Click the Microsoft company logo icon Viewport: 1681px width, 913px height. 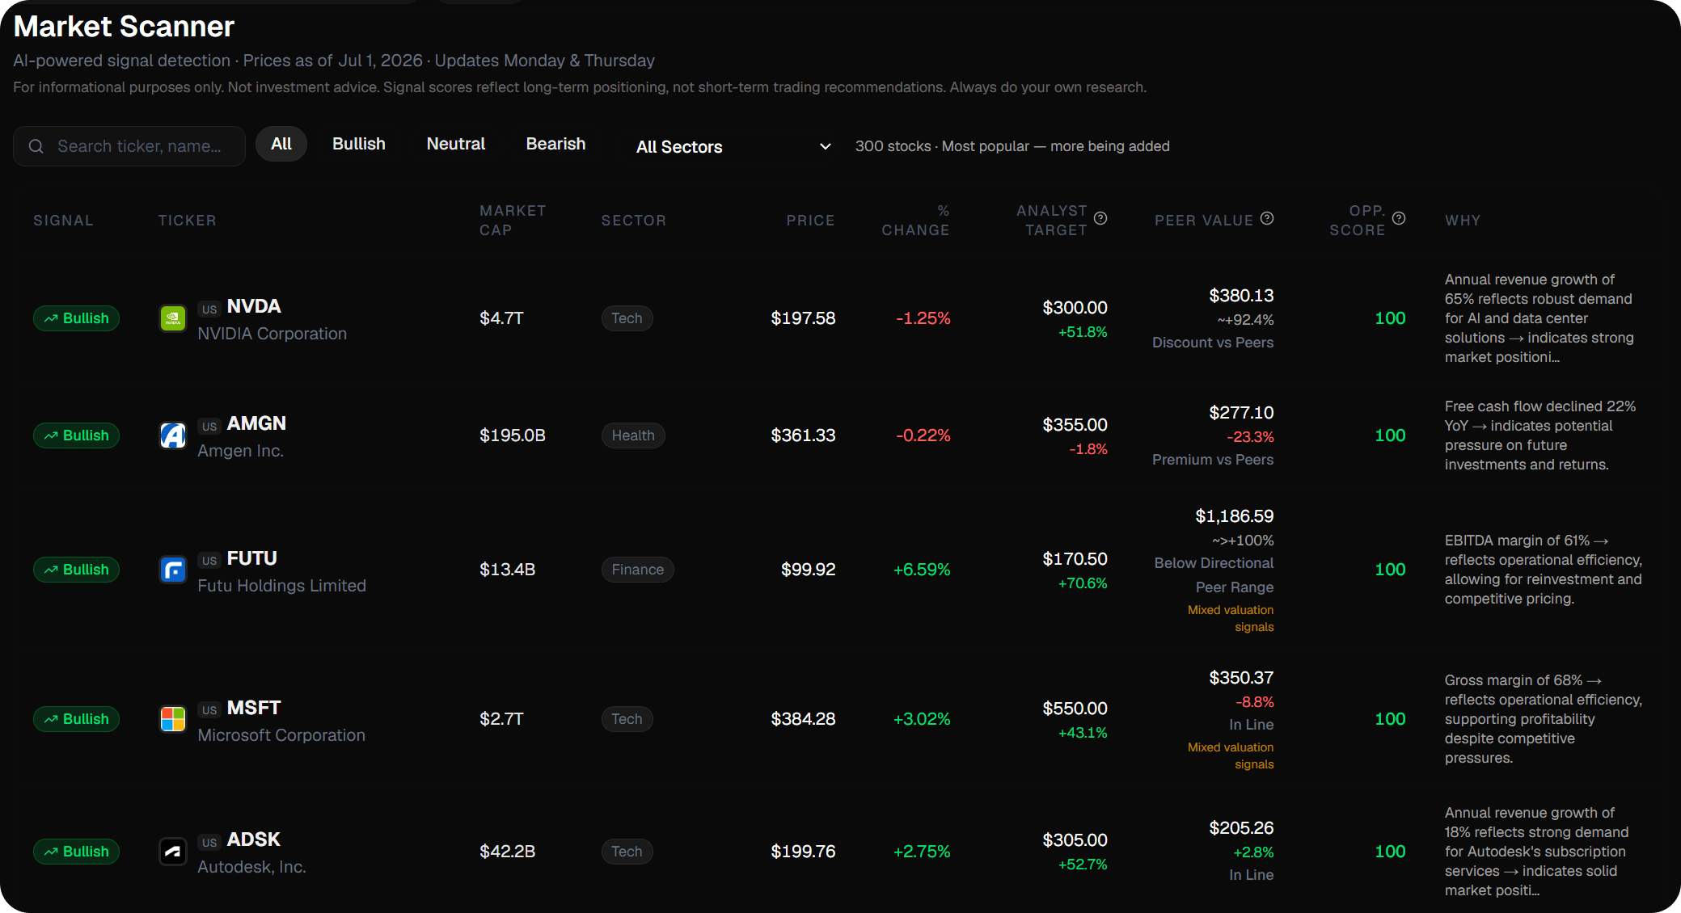pos(172,719)
